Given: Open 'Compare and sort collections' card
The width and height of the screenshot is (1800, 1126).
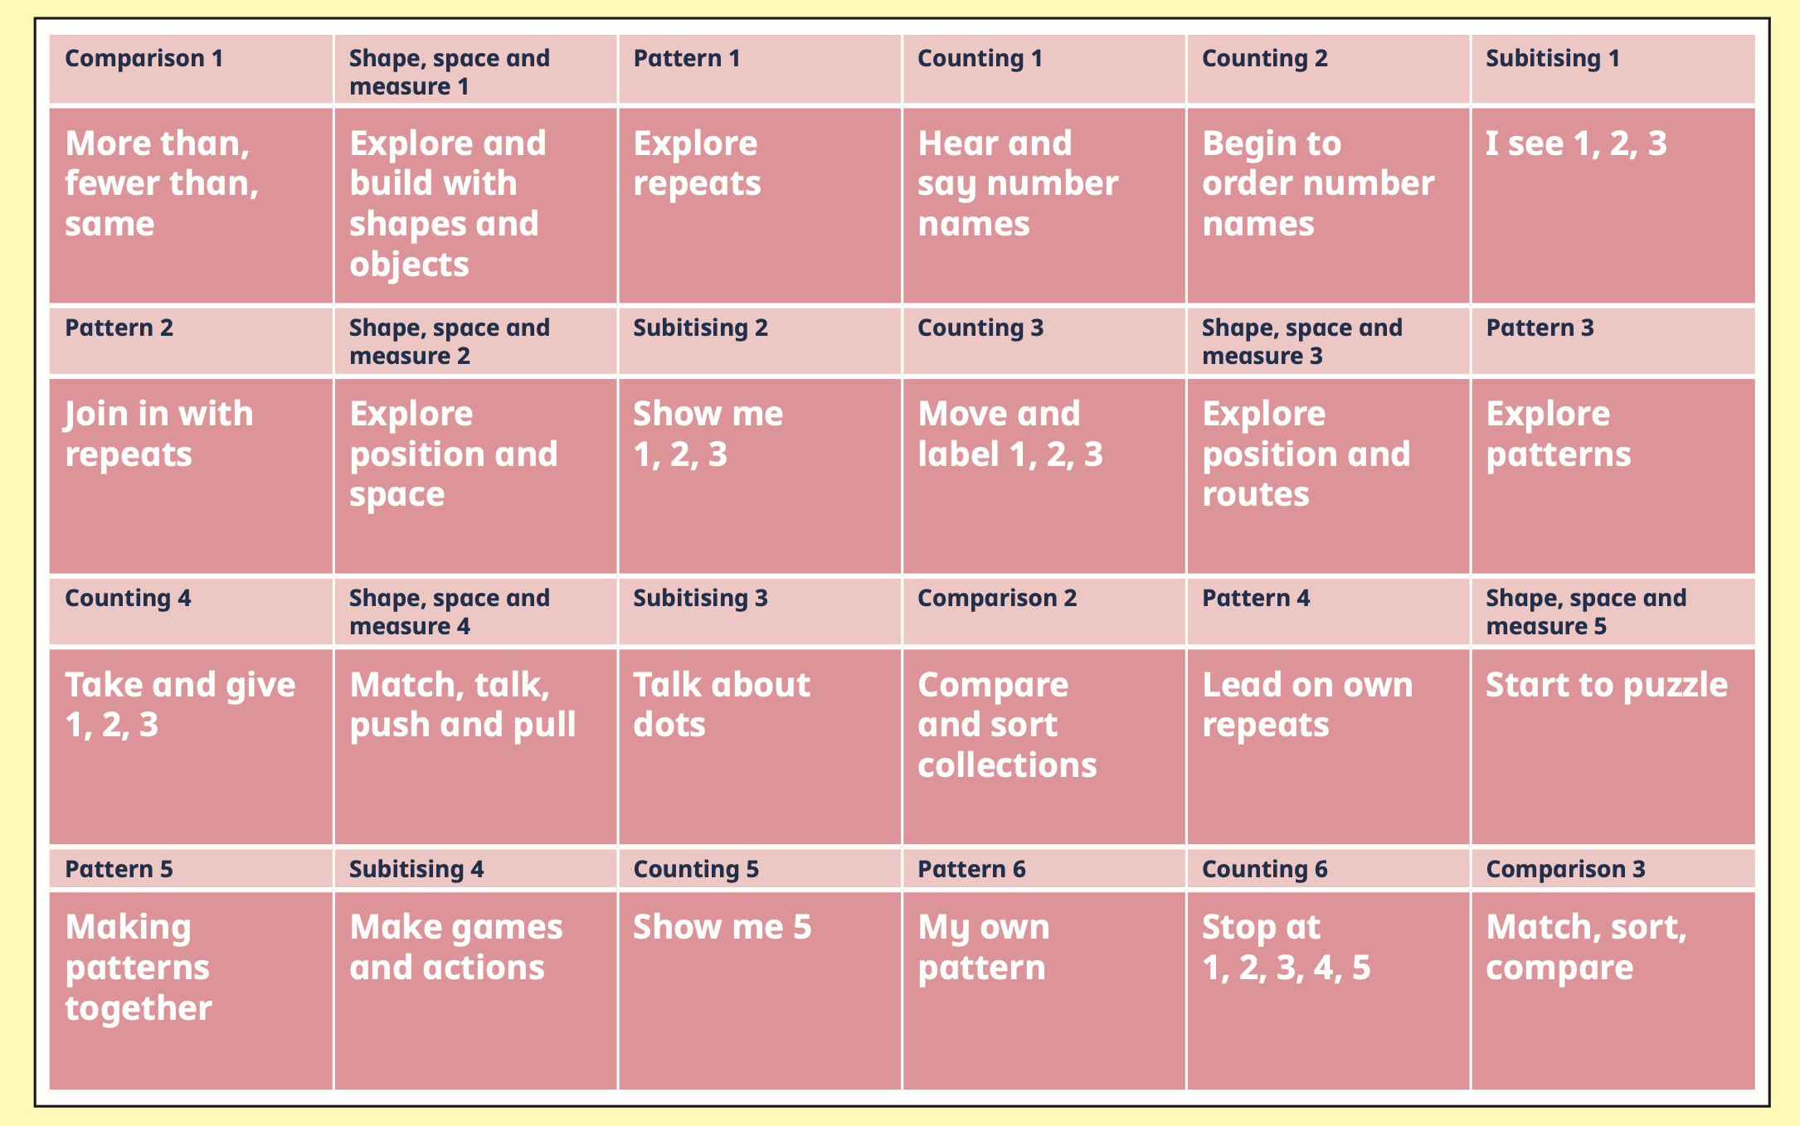Looking at the screenshot, I should pyautogui.click(x=1044, y=745).
